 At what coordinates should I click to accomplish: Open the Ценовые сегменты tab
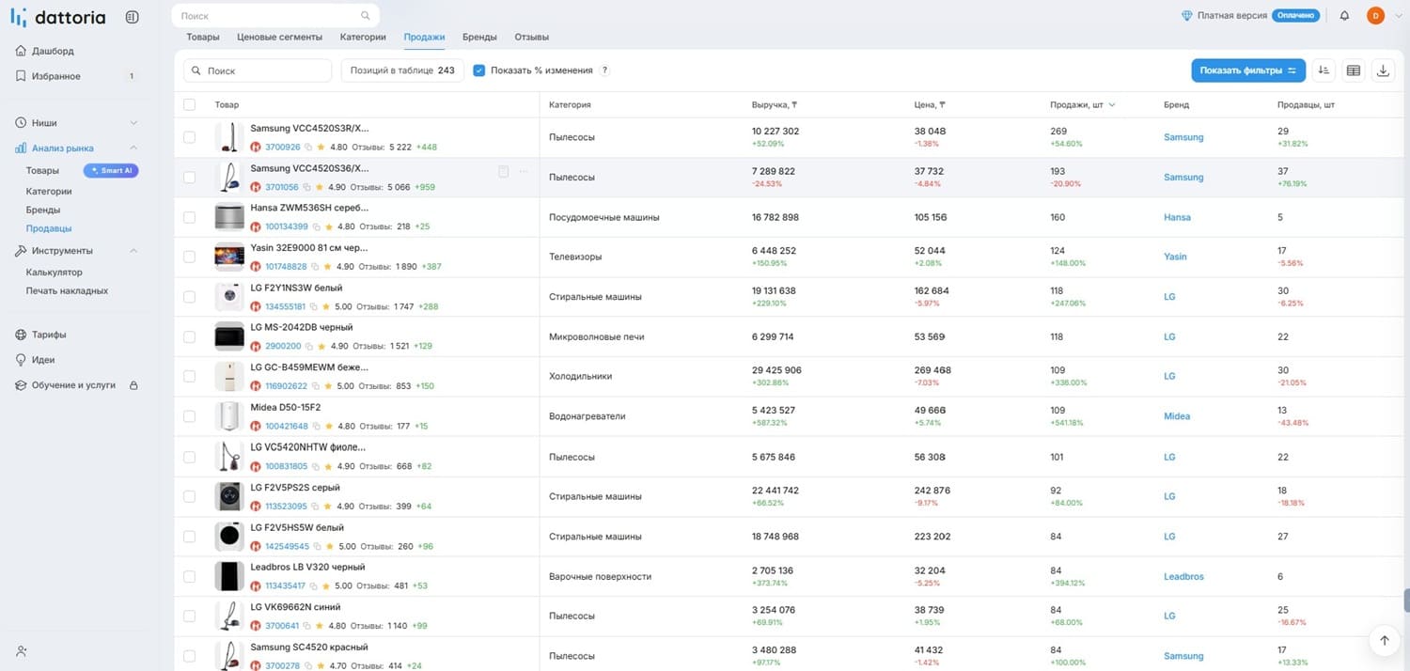[279, 37]
